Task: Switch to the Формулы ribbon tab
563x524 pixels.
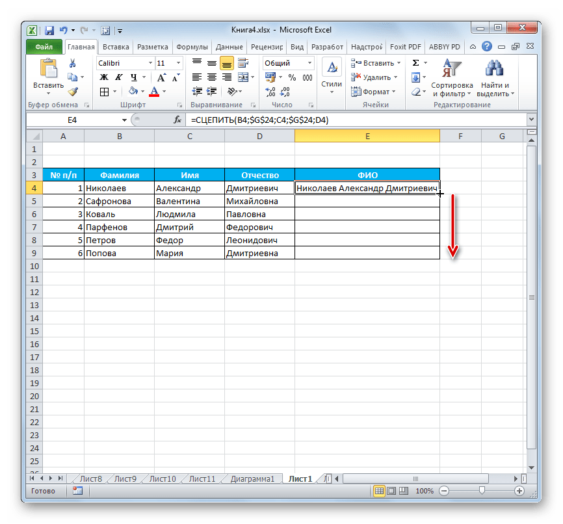Action: point(192,47)
